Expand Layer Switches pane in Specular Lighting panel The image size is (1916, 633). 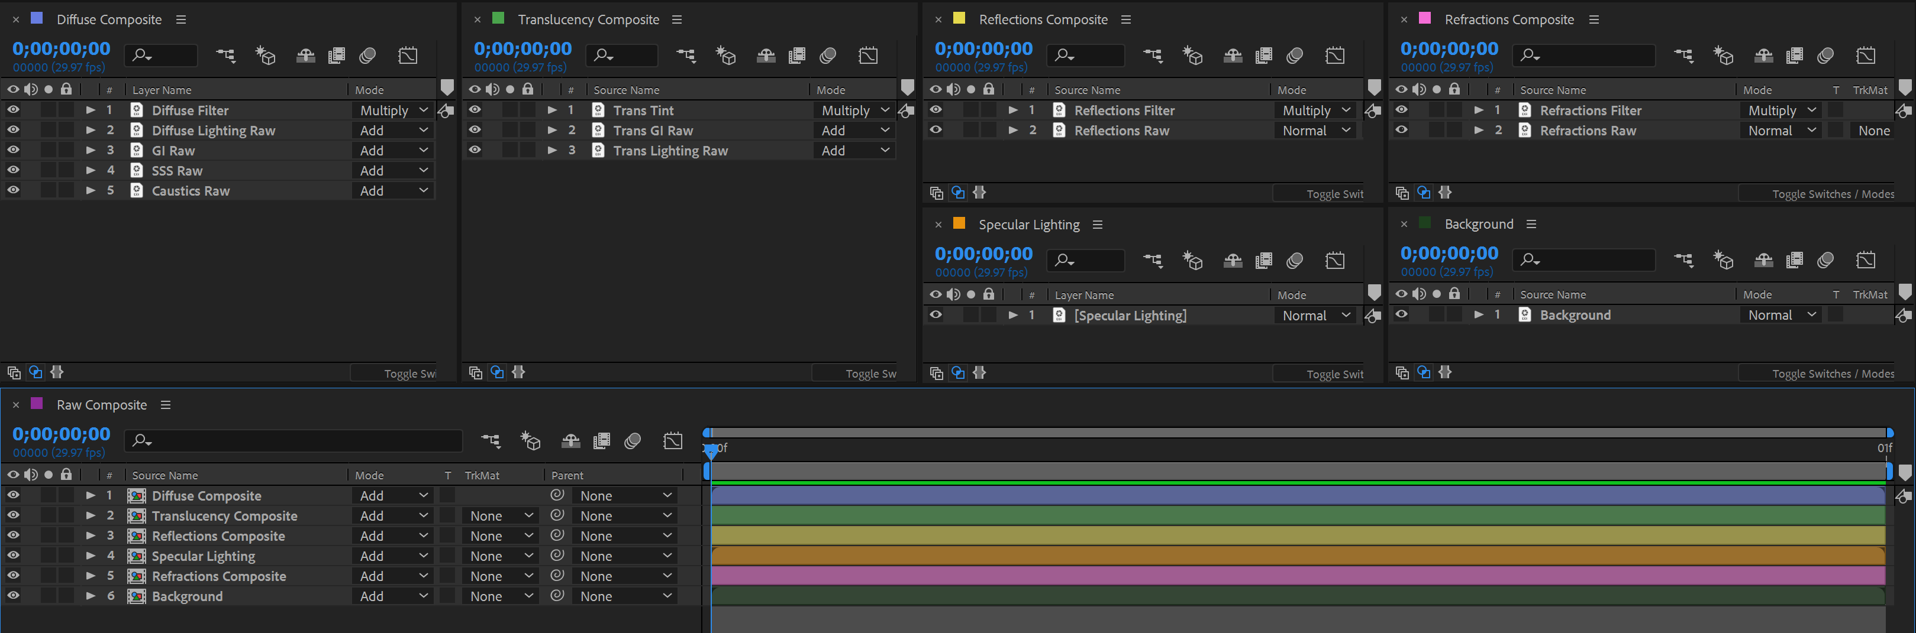[x=936, y=372]
